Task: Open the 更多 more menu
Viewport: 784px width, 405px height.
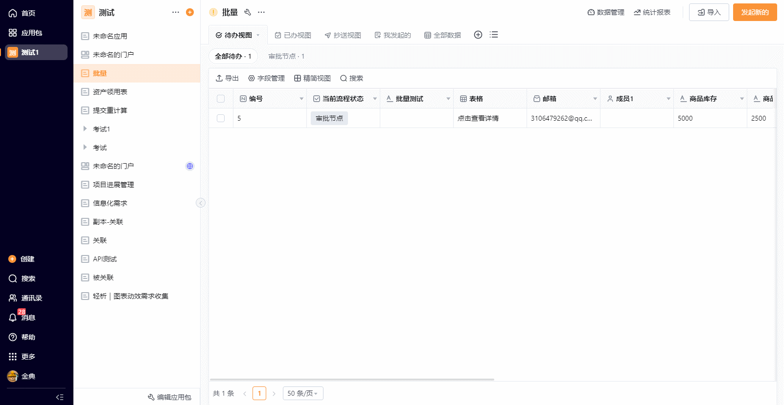Action: (x=22, y=357)
